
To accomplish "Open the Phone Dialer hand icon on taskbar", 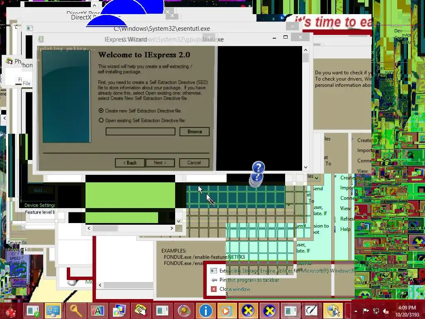I will click(141, 311).
